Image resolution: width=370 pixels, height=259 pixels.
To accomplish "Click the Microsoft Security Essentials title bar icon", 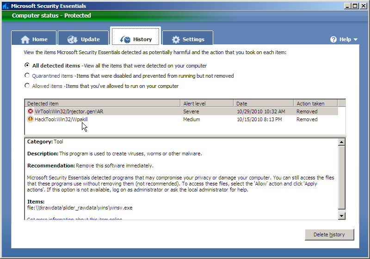I will click(6, 6).
